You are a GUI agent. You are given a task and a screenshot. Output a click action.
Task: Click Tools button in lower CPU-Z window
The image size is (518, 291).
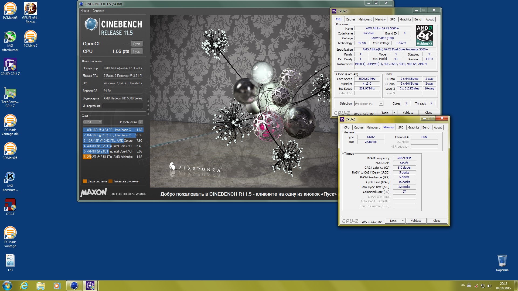[393, 221]
